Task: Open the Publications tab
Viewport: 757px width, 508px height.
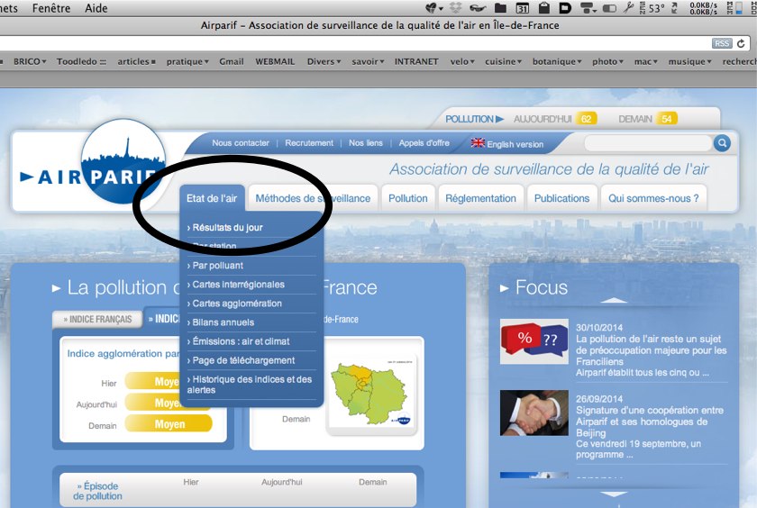Action: tap(561, 198)
